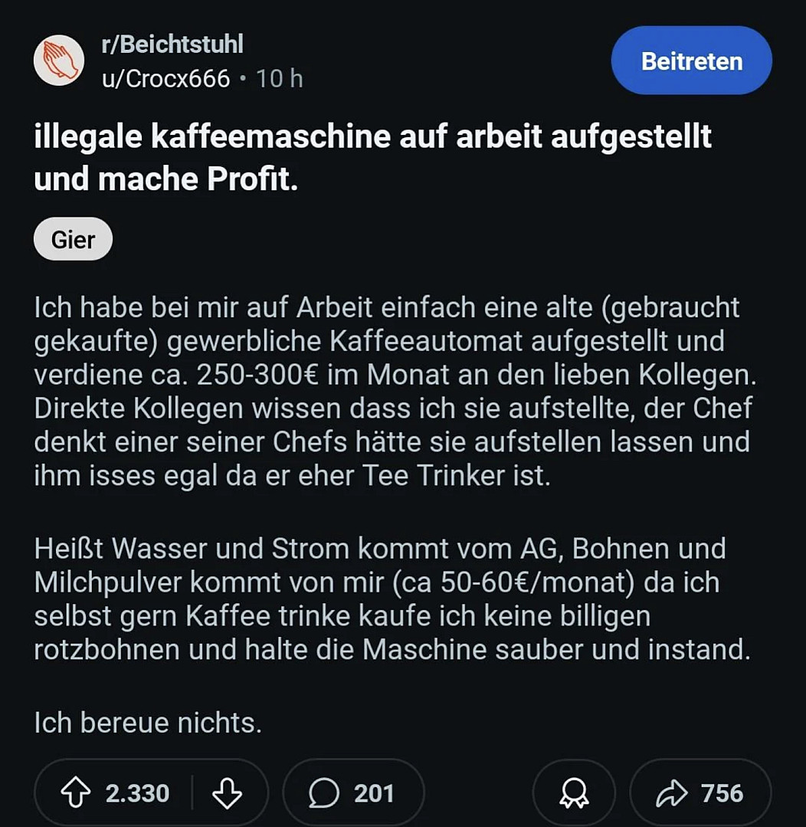Click the 10 h post timestamp
The height and width of the screenshot is (827, 806).
[280, 79]
